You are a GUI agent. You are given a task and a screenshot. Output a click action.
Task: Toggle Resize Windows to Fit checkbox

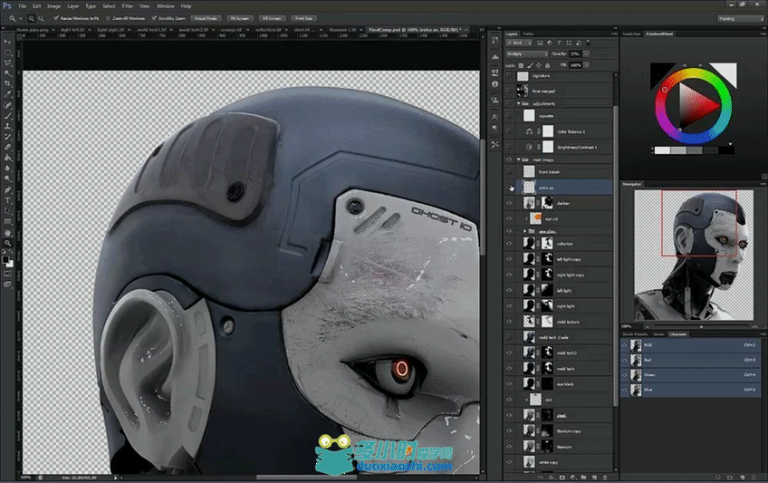click(x=56, y=18)
